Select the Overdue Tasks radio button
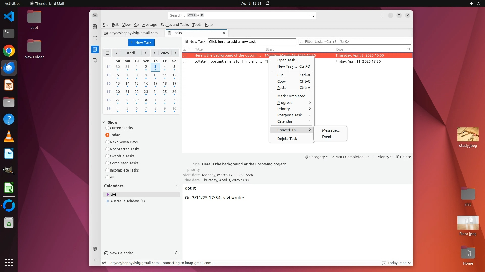The image size is (485, 272). pyautogui.click(x=107, y=156)
